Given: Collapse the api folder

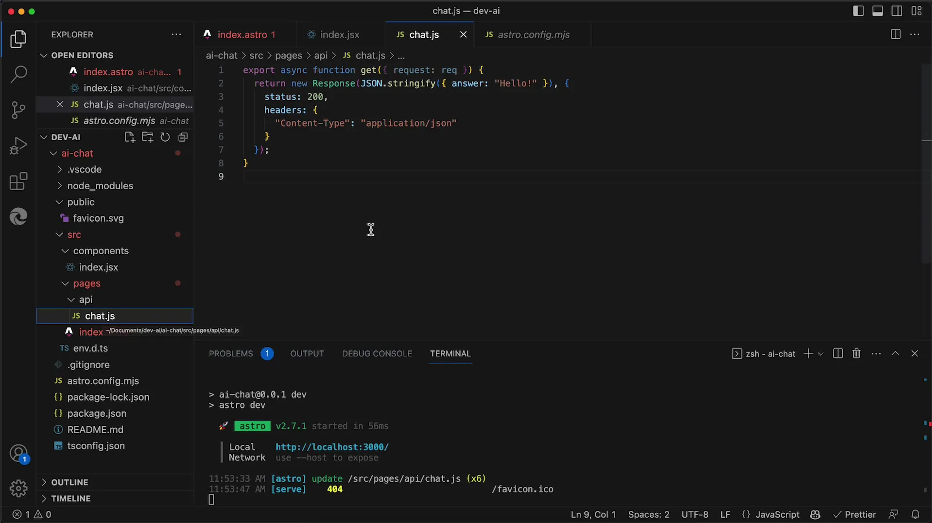Looking at the screenshot, I should (x=115, y=300).
